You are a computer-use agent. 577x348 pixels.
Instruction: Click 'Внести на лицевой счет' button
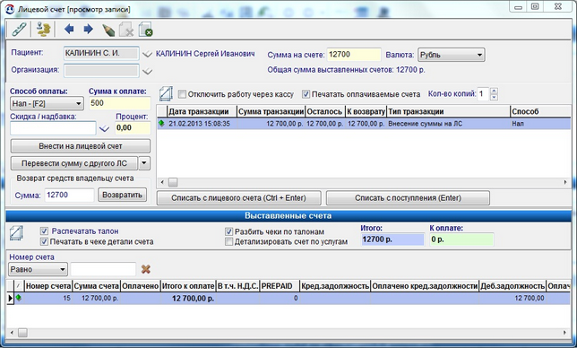click(x=81, y=146)
